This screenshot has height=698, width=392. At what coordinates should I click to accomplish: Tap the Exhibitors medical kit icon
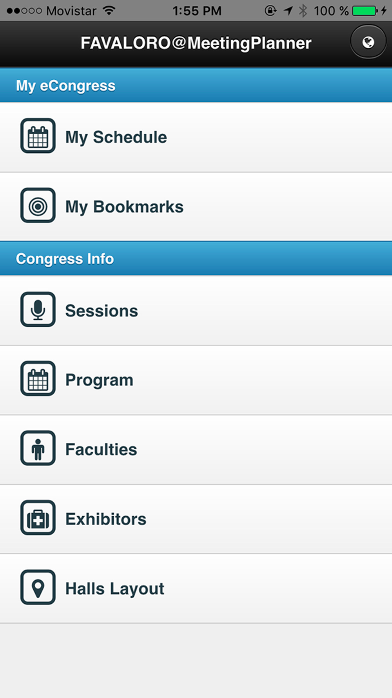coord(38,517)
